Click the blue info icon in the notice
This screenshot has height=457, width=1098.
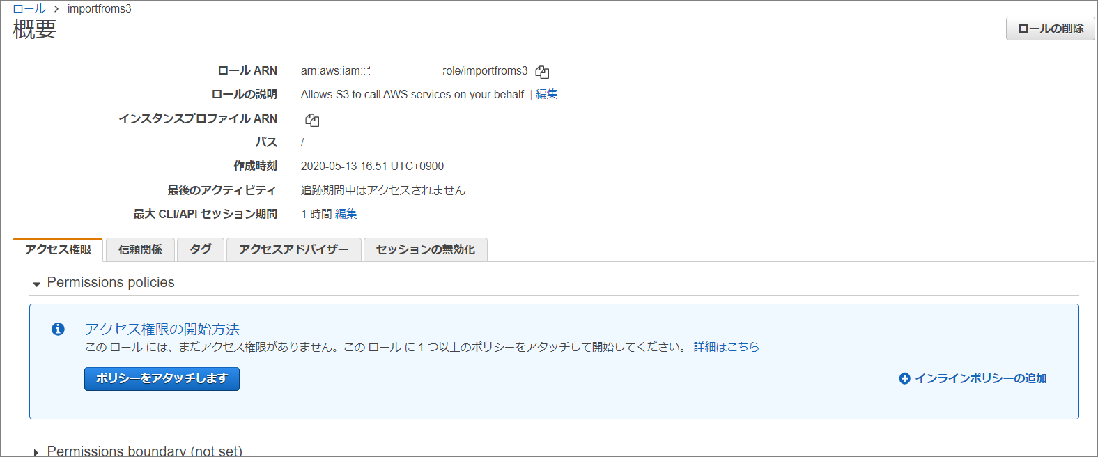tap(59, 329)
